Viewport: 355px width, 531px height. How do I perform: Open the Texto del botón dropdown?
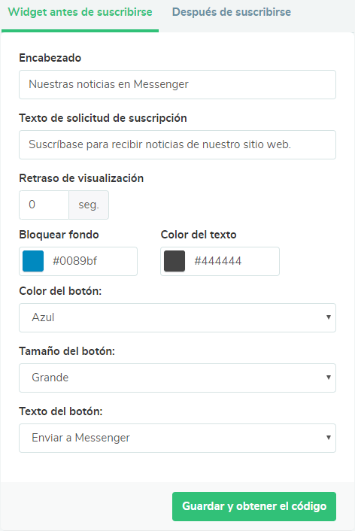(x=177, y=438)
